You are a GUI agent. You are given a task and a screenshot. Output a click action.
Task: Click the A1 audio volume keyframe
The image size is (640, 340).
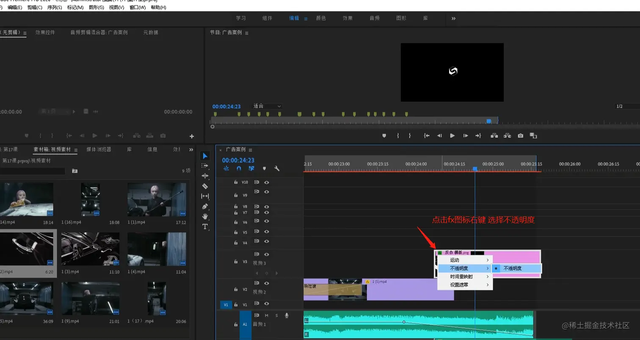coord(404,322)
